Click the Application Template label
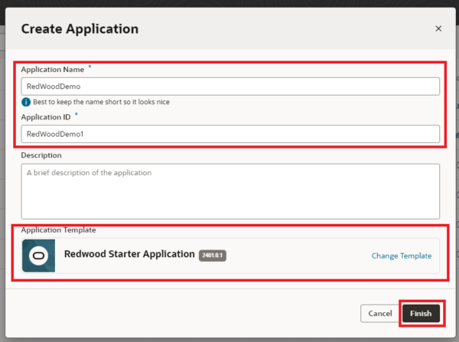 [x=58, y=230]
